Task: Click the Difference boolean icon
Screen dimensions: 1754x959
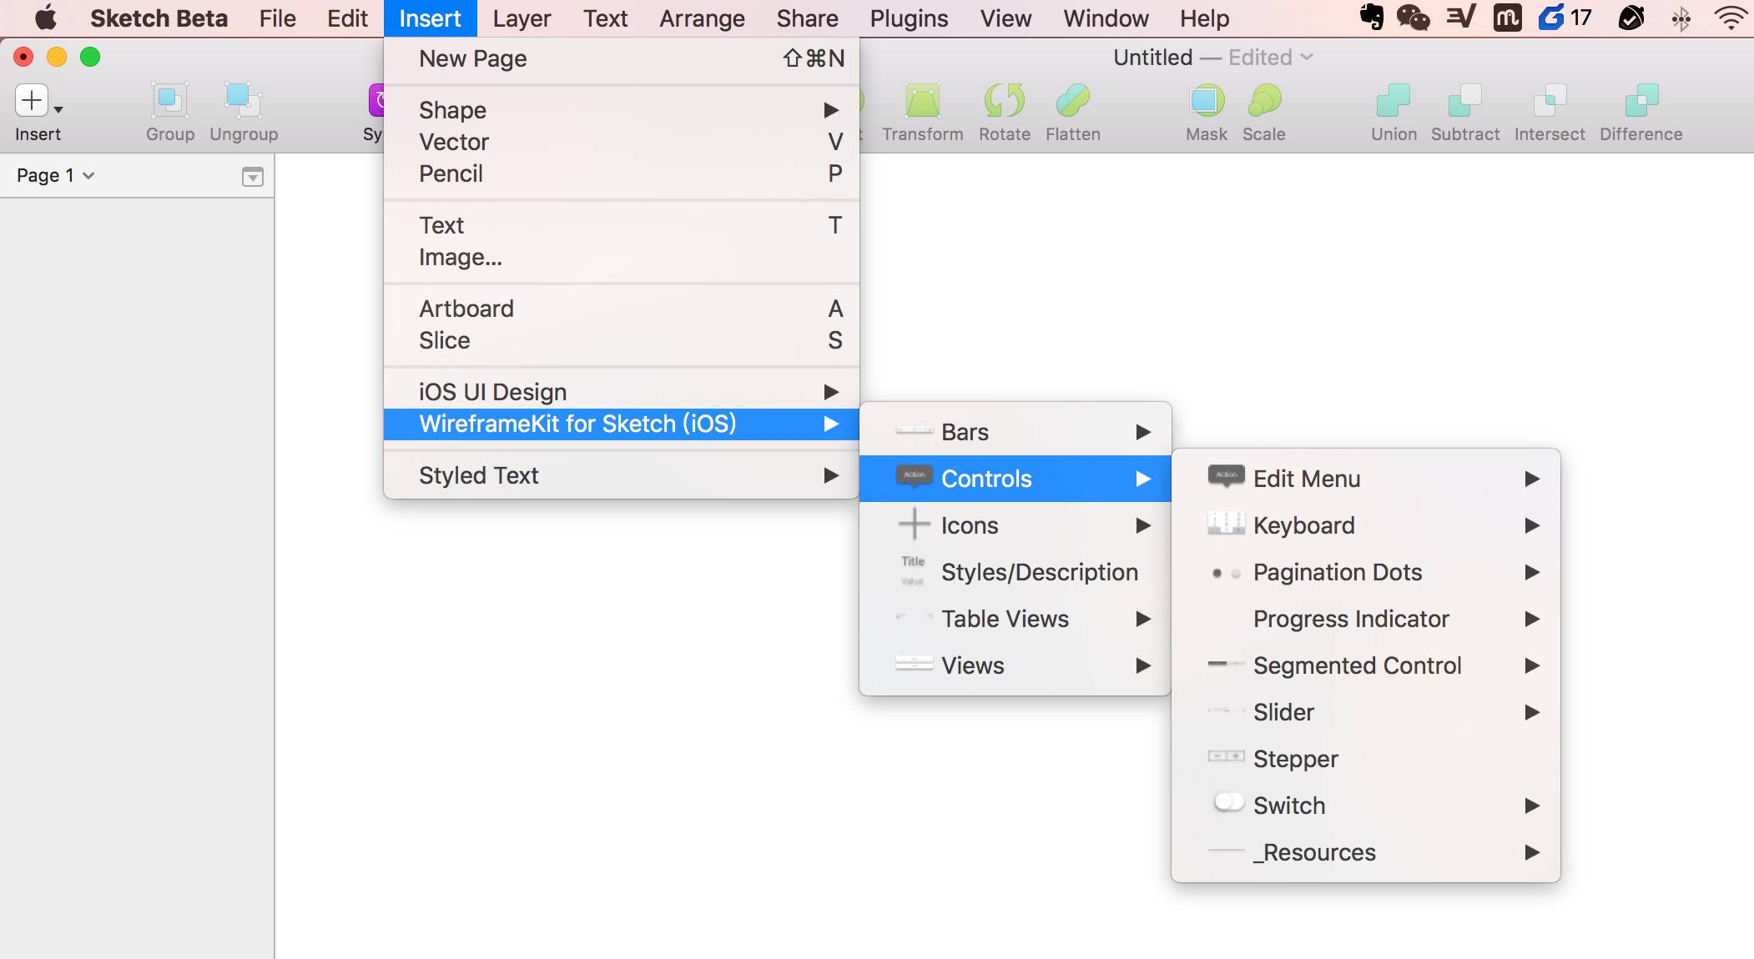Action: (1641, 101)
